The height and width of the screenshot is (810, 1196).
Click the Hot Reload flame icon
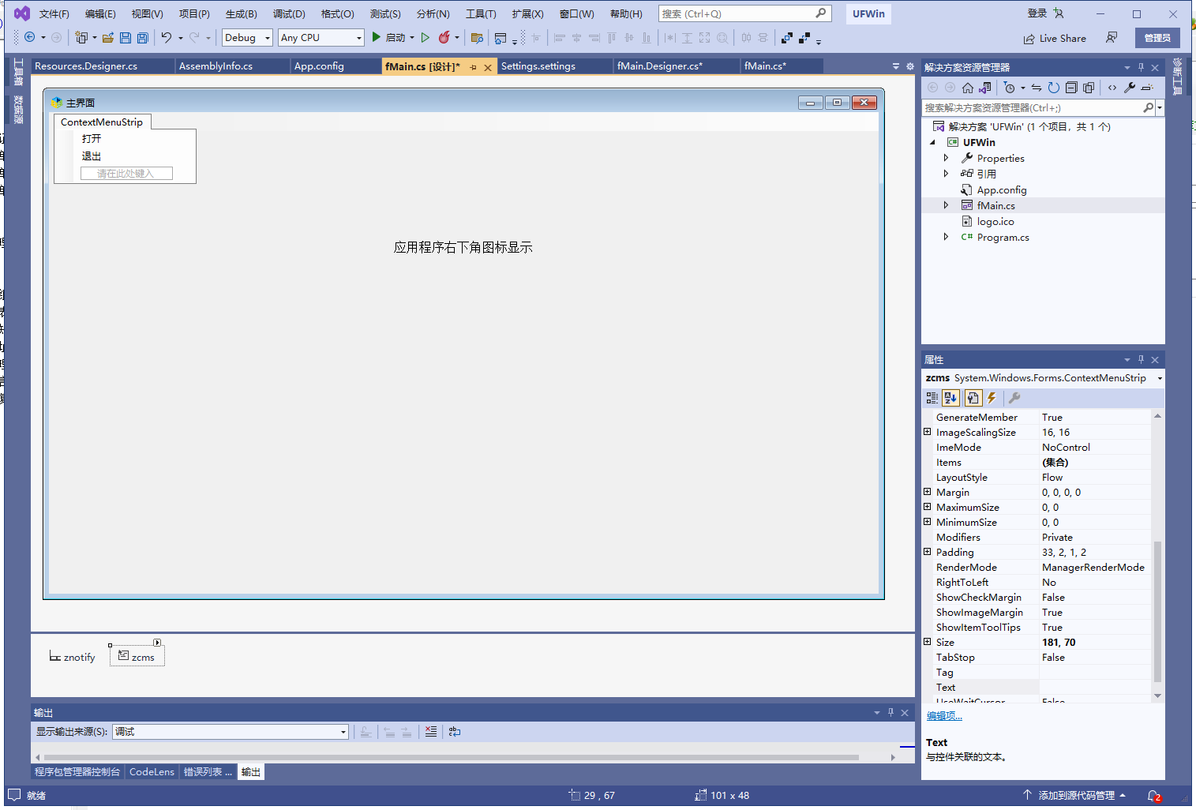point(444,37)
